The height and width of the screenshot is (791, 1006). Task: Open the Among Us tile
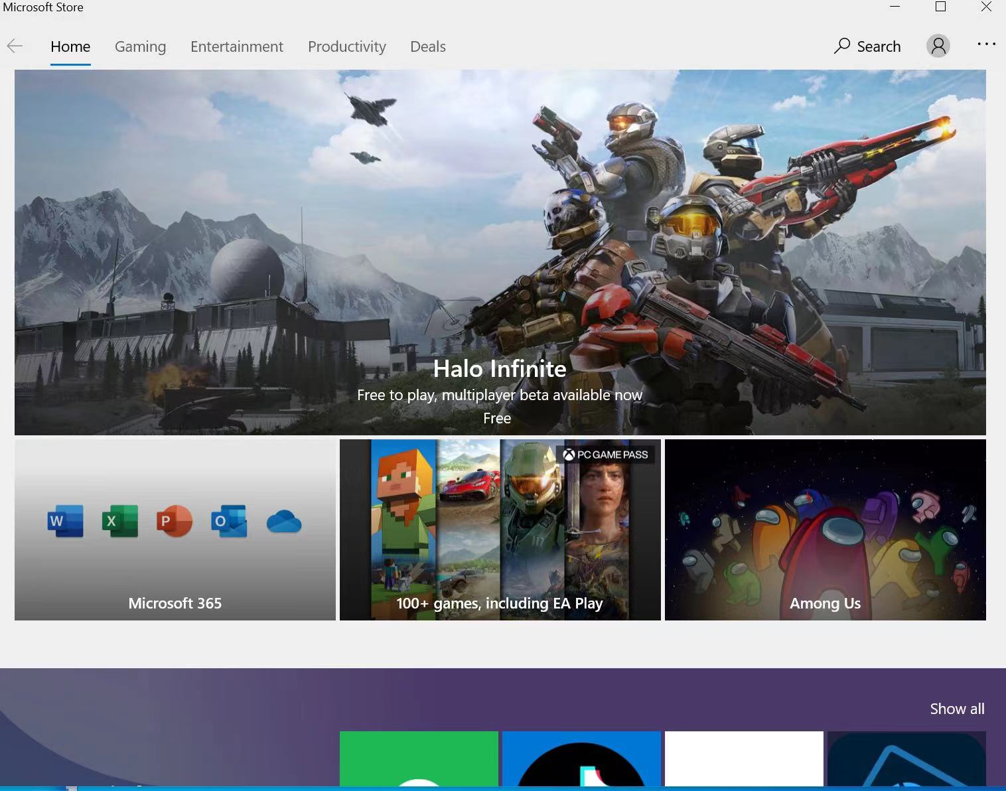click(825, 530)
